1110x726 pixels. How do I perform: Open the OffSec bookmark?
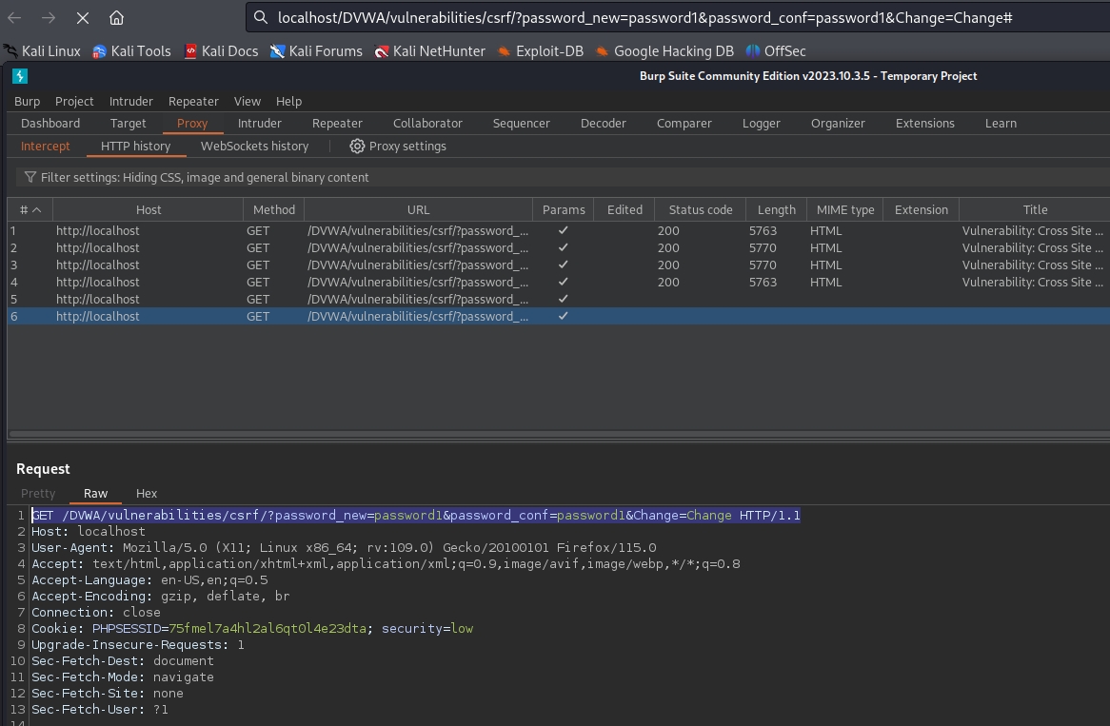click(775, 51)
